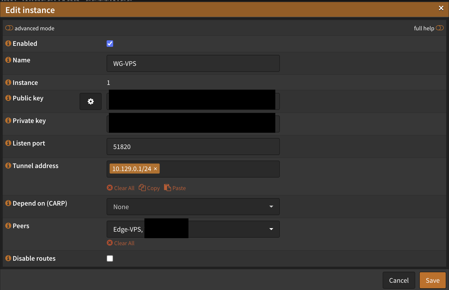Click the info icon next to Disable routes

(x=8, y=258)
